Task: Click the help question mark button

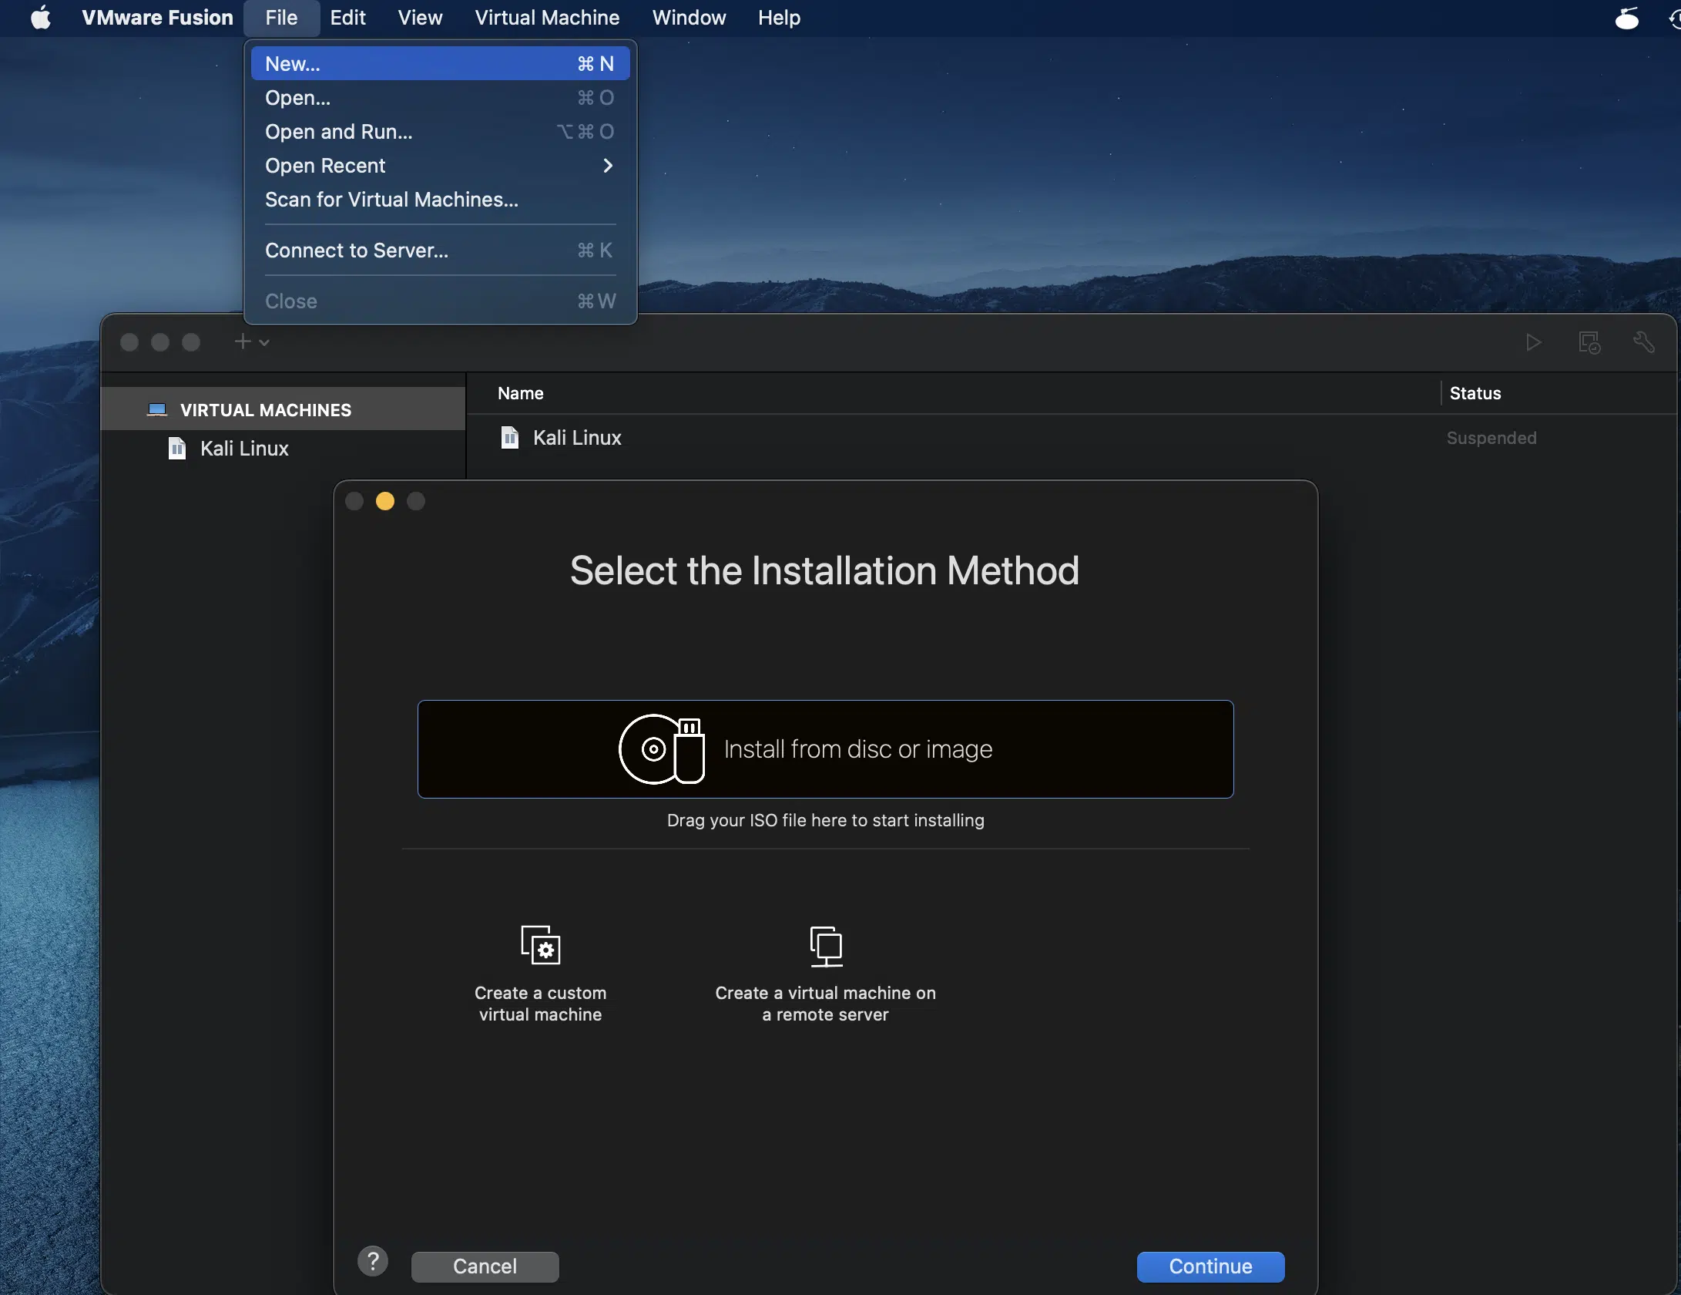Action: 373,1262
